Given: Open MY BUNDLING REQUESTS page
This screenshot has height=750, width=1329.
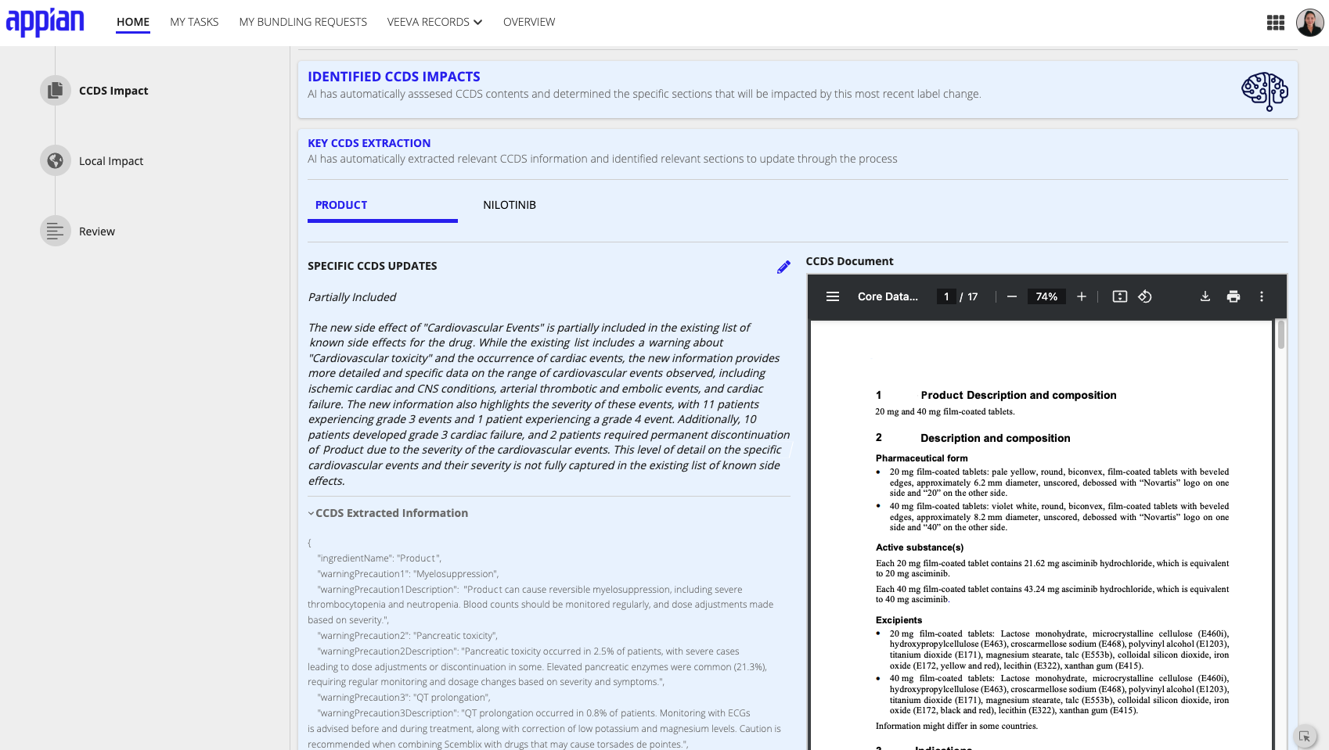Looking at the screenshot, I should (303, 22).
